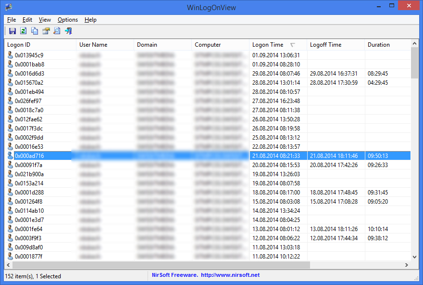Image resolution: width=423 pixels, height=285 pixels.
Task: Open the Options menu
Action: (x=68, y=20)
